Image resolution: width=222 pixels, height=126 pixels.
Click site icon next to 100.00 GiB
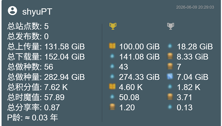(112, 46)
